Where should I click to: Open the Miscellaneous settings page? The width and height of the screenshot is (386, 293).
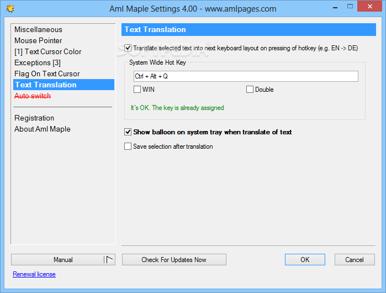coord(39,29)
